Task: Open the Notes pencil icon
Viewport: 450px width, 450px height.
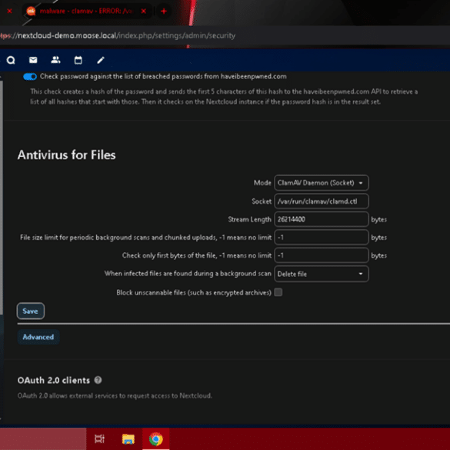Action: tap(101, 60)
